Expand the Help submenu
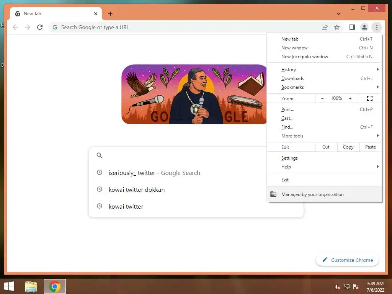392x294 pixels. coord(324,167)
